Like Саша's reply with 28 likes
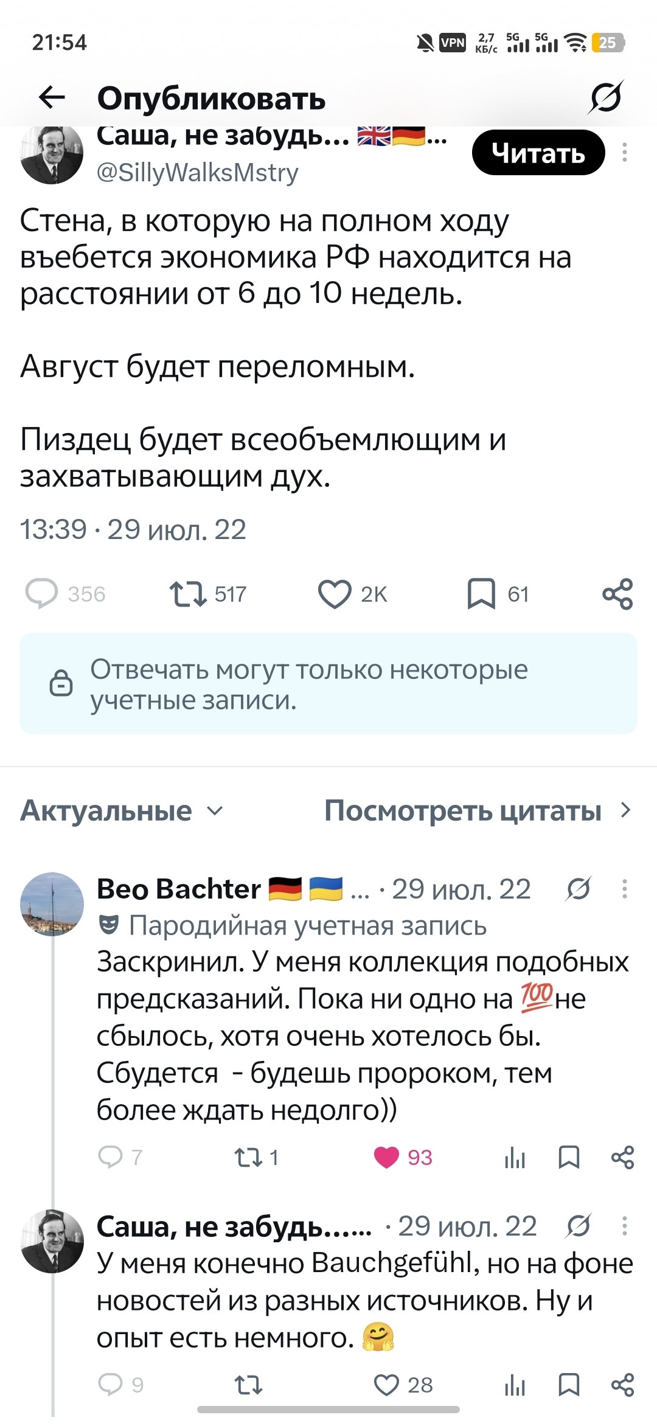The width and height of the screenshot is (657, 1426). pyautogui.click(x=386, y=1385)
